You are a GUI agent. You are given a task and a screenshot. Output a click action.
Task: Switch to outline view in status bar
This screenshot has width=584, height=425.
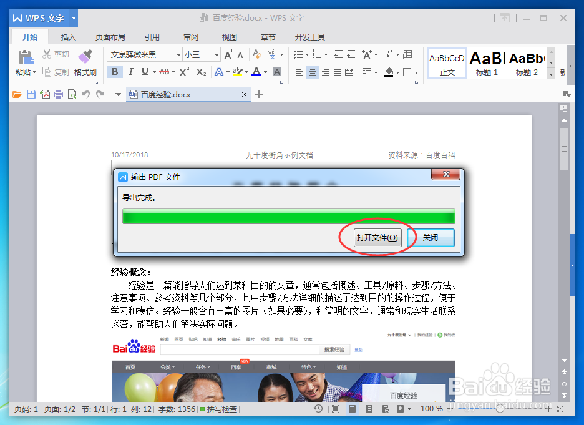click(369, 409)
